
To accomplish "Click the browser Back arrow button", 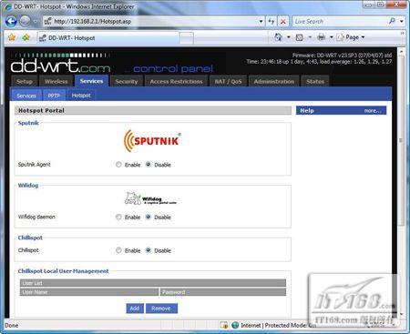I will 11,21.
